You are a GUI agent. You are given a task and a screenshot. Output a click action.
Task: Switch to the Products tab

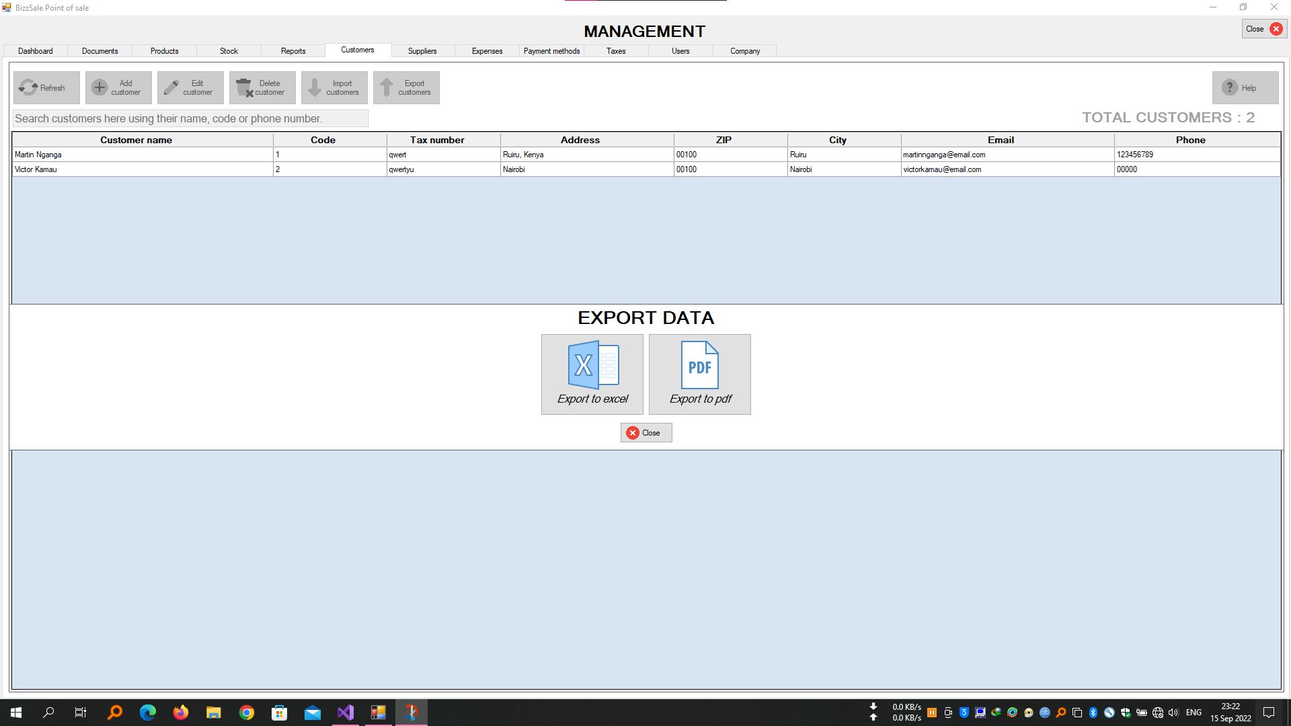164,51
